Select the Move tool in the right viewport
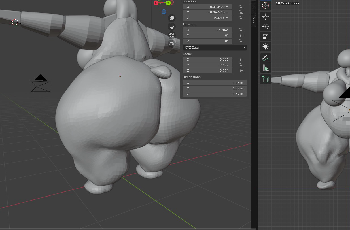This screenshot has height=230, width=350. tap(265, 17)
